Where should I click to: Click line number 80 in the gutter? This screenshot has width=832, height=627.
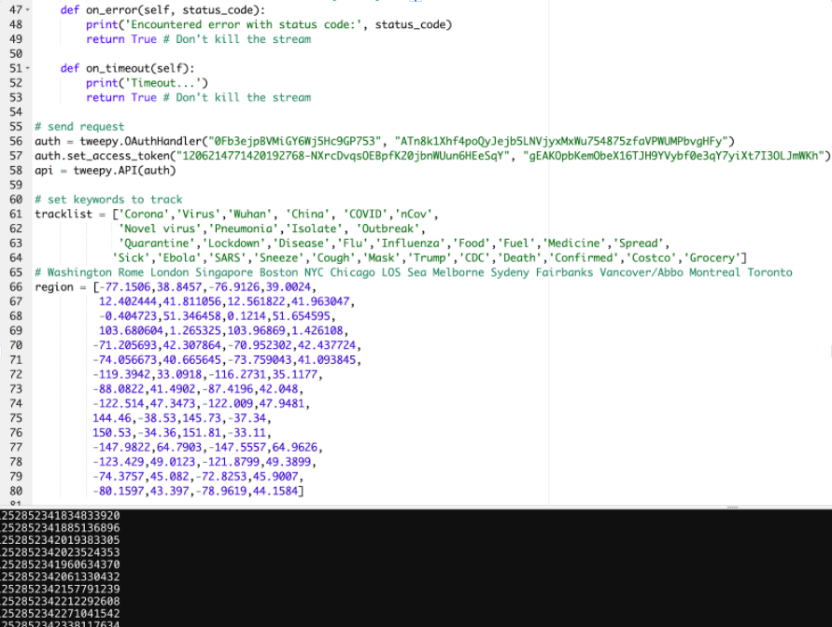pos(15,490)
